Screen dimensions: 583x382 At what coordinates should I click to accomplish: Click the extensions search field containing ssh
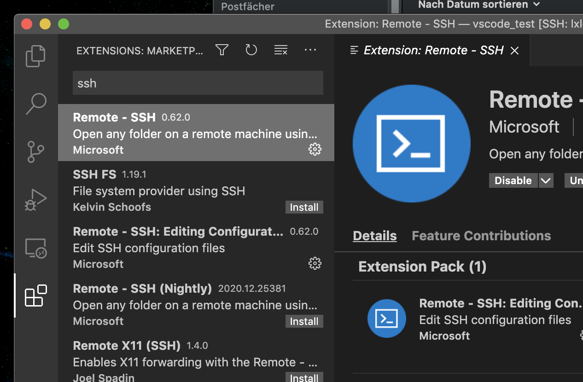(198, 83)
